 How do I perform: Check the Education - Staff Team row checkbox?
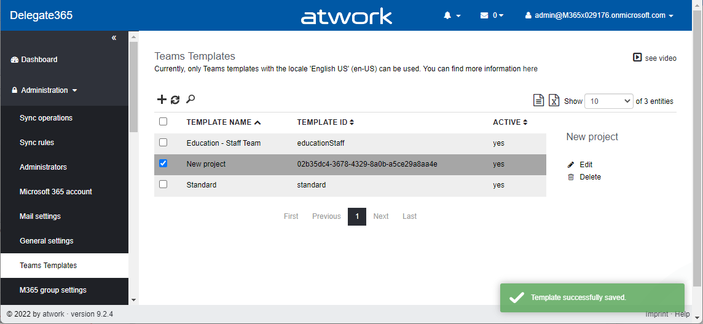[x=163, y=142]
